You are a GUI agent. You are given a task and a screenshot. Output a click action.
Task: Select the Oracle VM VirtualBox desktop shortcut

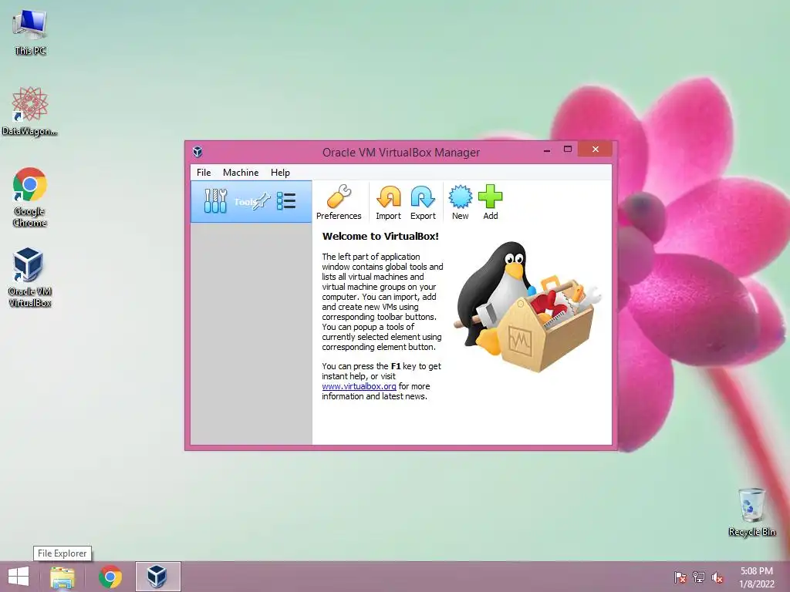point(30,277)
